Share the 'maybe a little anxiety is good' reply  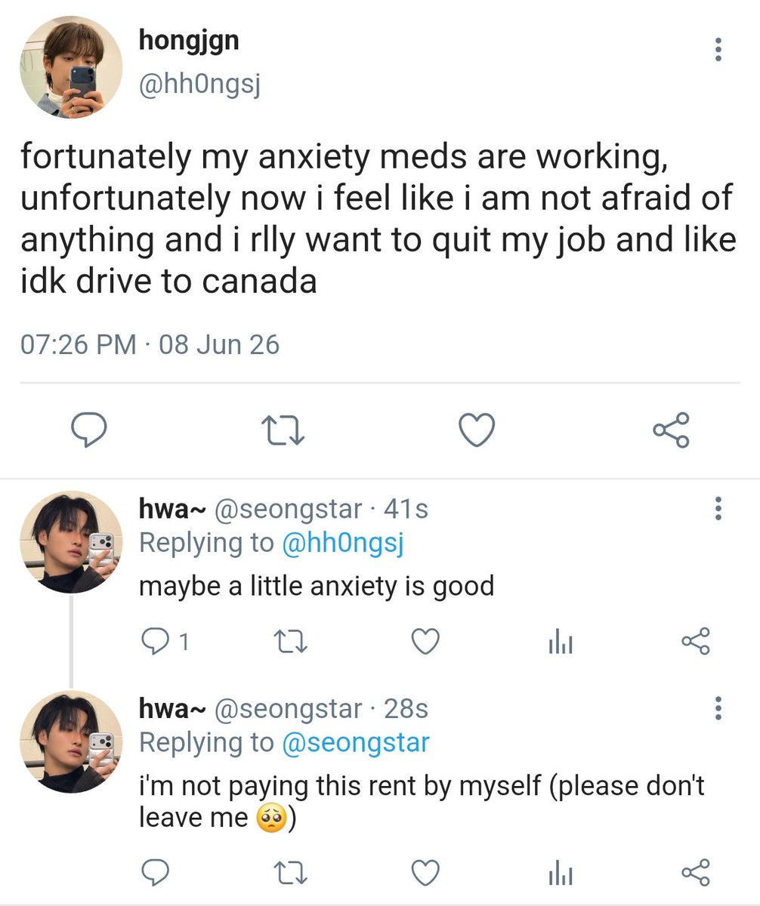696,642
